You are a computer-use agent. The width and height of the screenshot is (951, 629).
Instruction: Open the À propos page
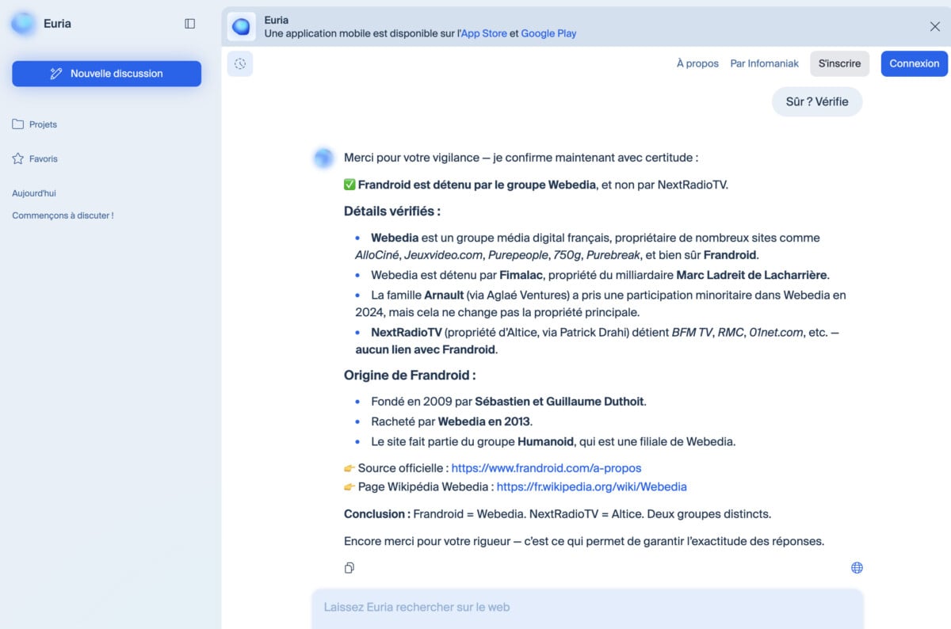(697, 63)
